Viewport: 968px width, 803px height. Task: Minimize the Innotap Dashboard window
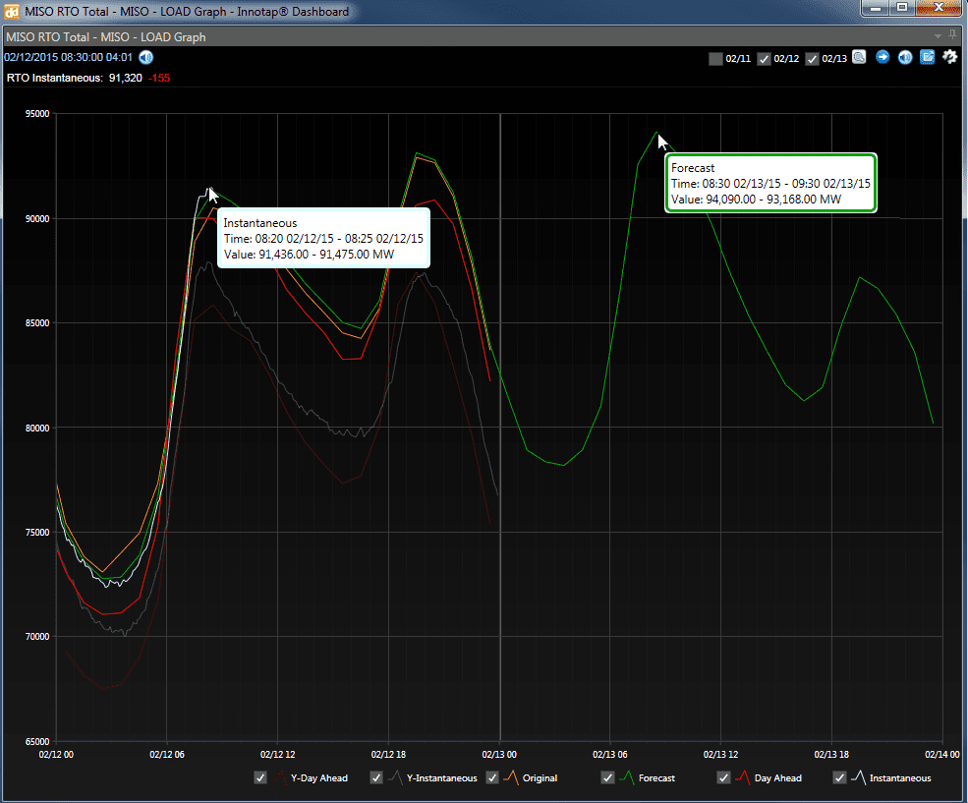click(x=876, y=8)
